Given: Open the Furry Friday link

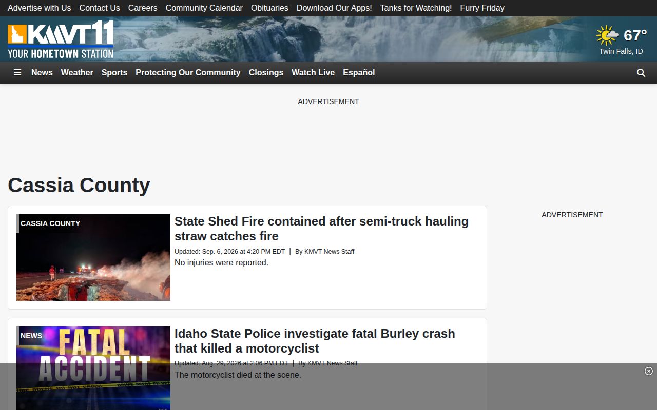Looking at the screenshot, I should coord(482,8).
